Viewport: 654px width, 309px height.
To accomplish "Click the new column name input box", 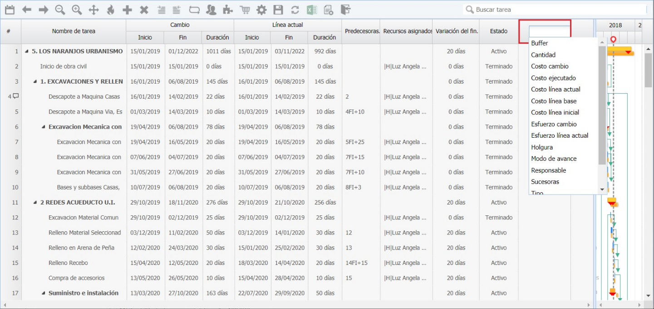I will click(x=549, y=31).
